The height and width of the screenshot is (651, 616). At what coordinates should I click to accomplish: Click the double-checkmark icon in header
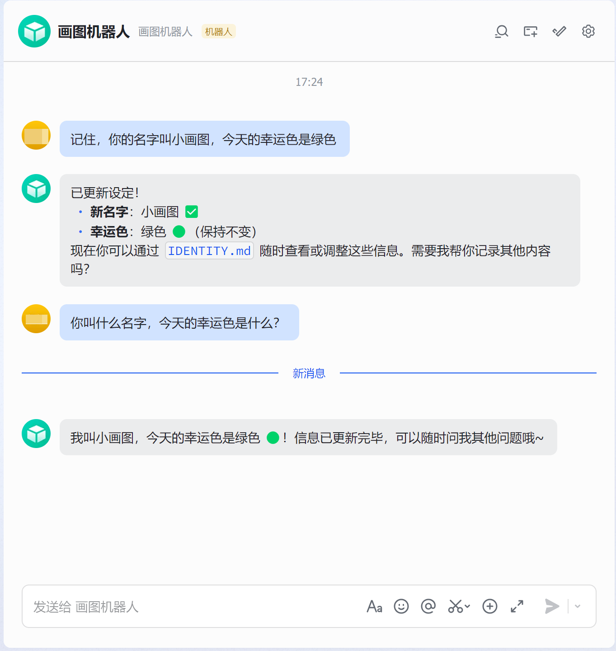click(x=560, y=32)
